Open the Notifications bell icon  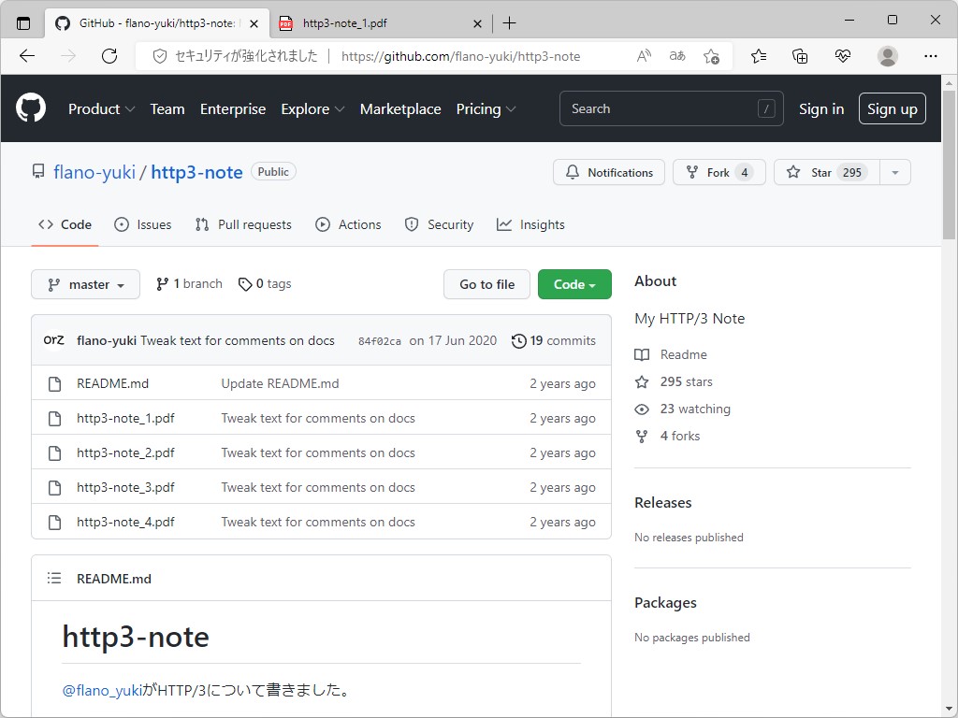click(573, 172)
